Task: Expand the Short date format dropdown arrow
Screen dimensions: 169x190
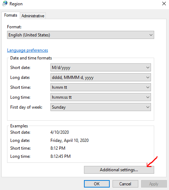Action: 148,68
